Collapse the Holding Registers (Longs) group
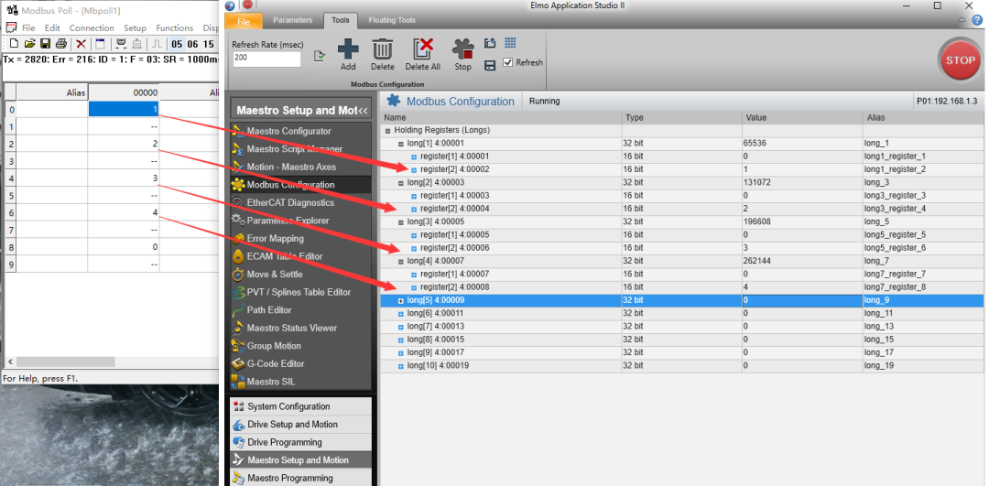This screenshot has height=486, width=989. point(387,131)
